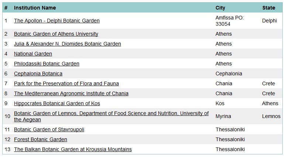
Task: Select the Lemnos state cell
Action: click(x=271, y=116)
